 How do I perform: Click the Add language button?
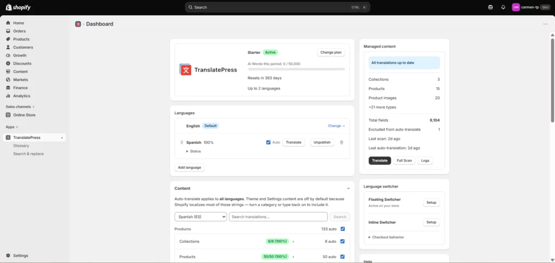click(x=189, y=168)
